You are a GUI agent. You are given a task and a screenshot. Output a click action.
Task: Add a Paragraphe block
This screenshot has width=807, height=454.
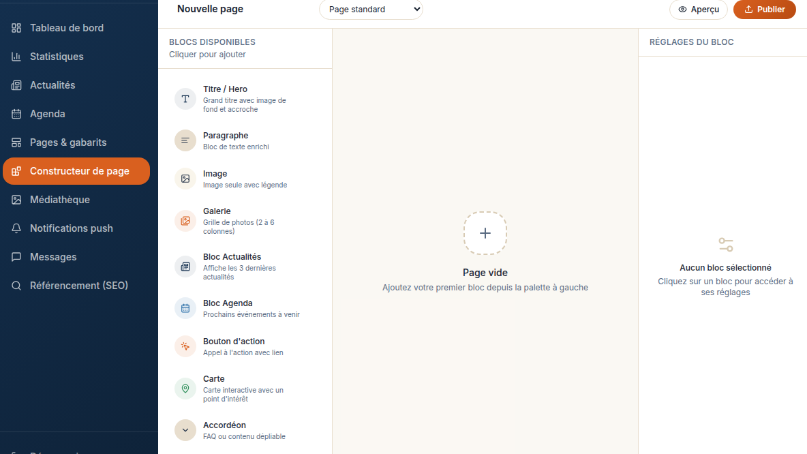click(245, 140)
